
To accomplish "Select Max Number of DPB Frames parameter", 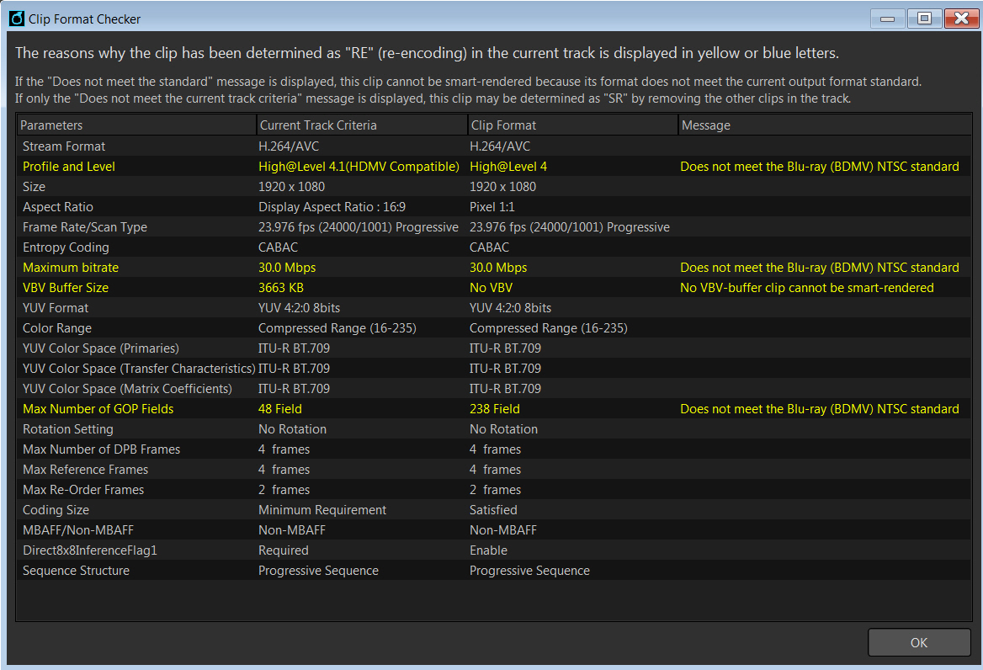I will pos(101,449).
